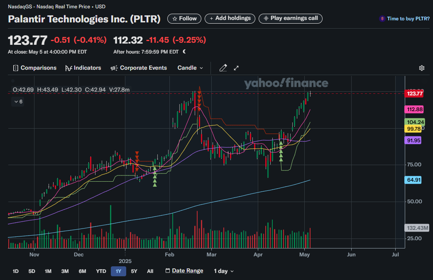The height and width of the screenshot is (280, 433).
Task: Click the star icon in Follow
Action: pyautogui.click(x=174, y=19)
